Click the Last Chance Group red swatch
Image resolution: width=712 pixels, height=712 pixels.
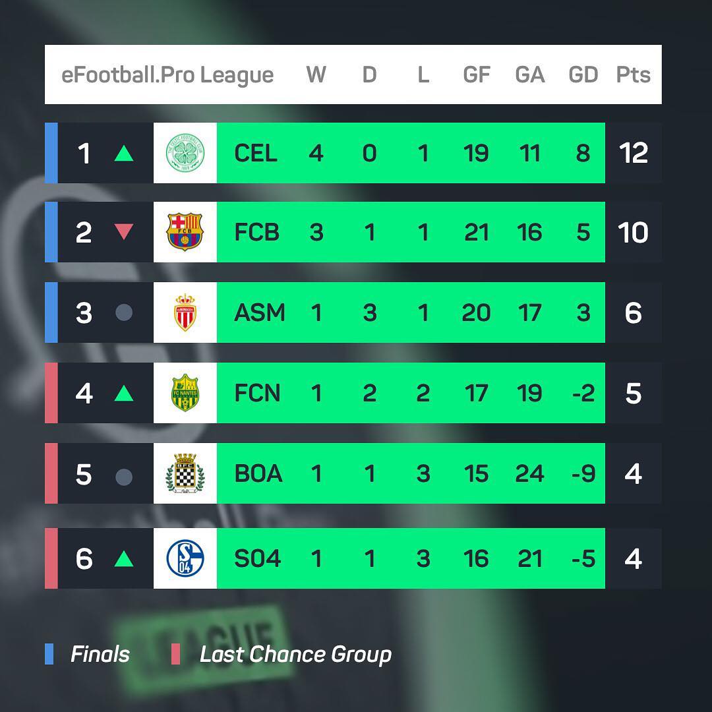(176, 654)
